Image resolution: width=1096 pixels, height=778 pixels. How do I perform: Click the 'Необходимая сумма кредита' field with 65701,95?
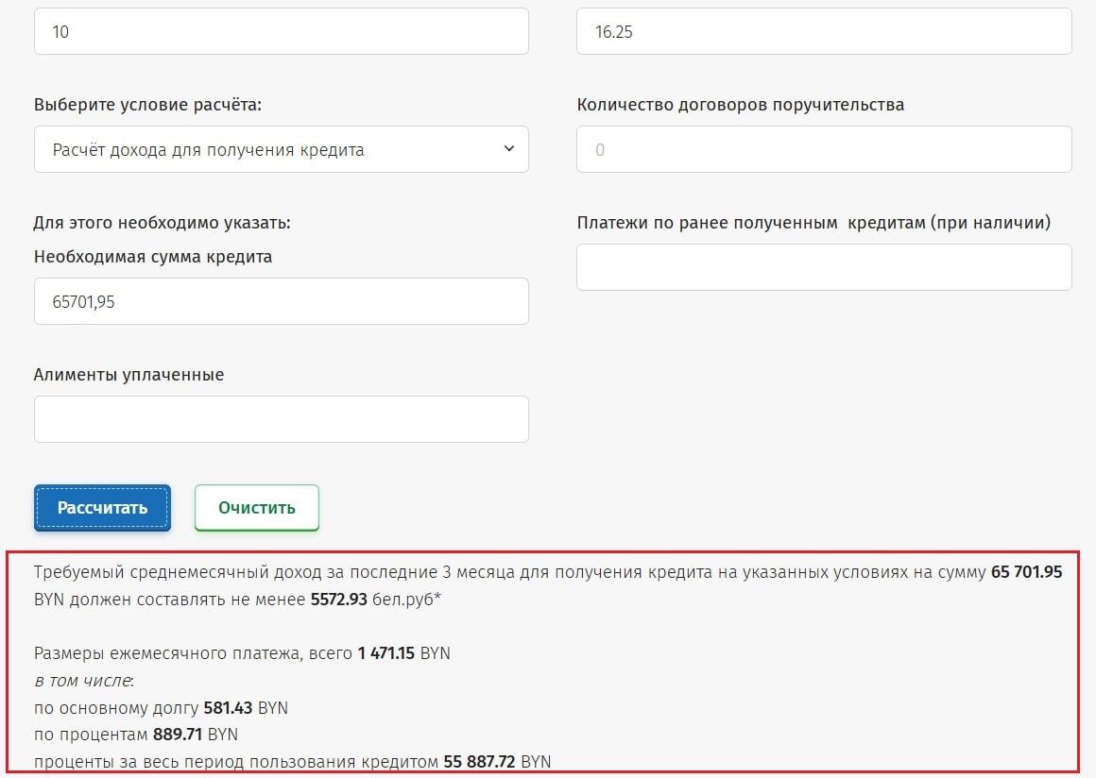281,302
